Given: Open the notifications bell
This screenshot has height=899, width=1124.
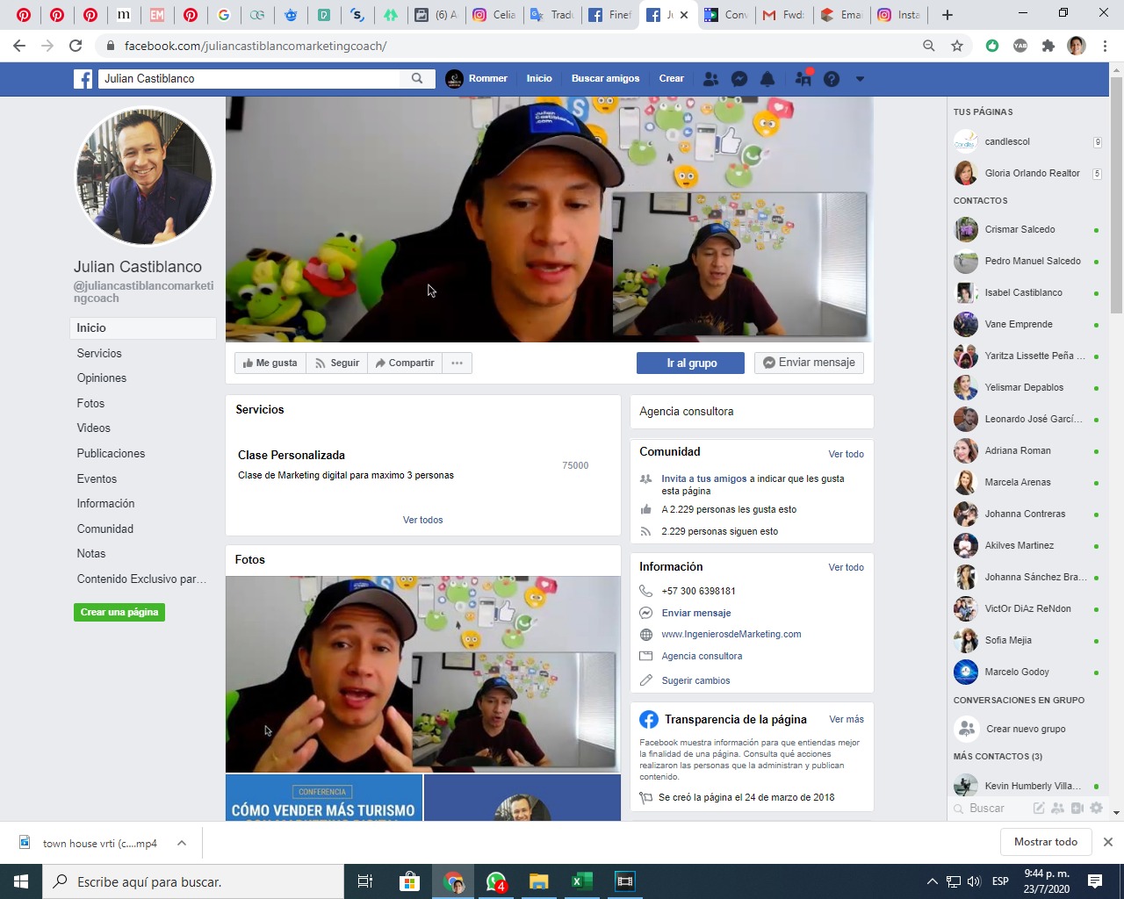Looking at the screenshot, I should click(767, 79).
